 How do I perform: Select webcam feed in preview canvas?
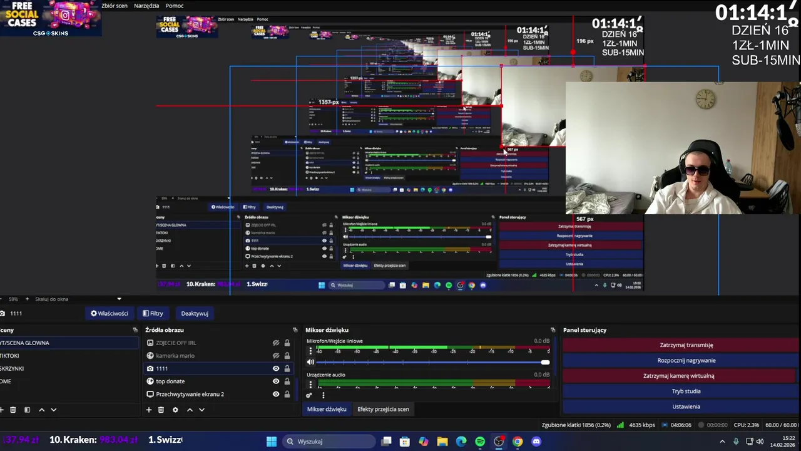[x=683, y=148]
